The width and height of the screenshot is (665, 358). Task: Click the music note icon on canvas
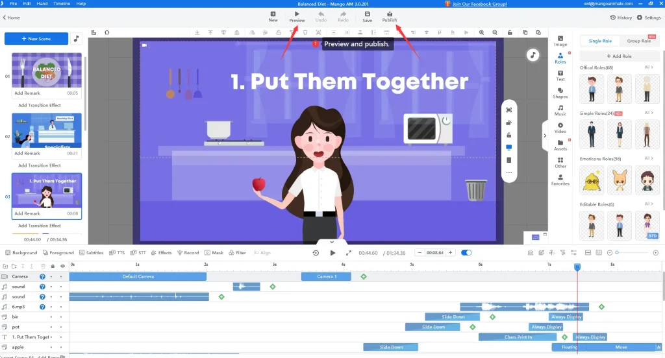coord(533,55)
